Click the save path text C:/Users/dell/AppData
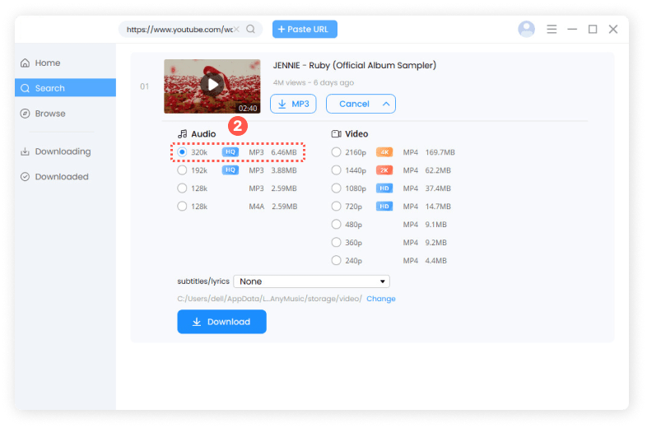647x428 pixels. pyautogui.click(x=269, y=299)
